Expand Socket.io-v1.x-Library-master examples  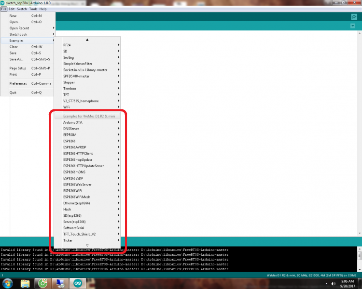[x=87, y=70]
